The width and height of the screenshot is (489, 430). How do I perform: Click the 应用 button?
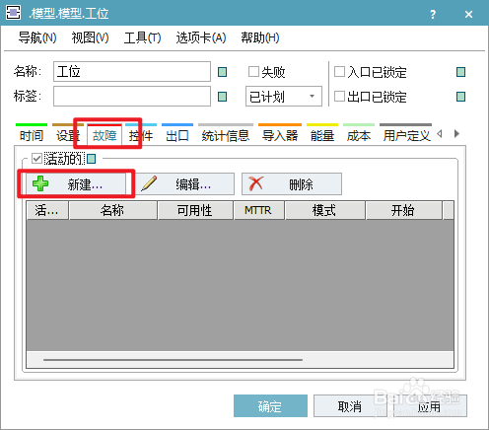pos(430,406)
